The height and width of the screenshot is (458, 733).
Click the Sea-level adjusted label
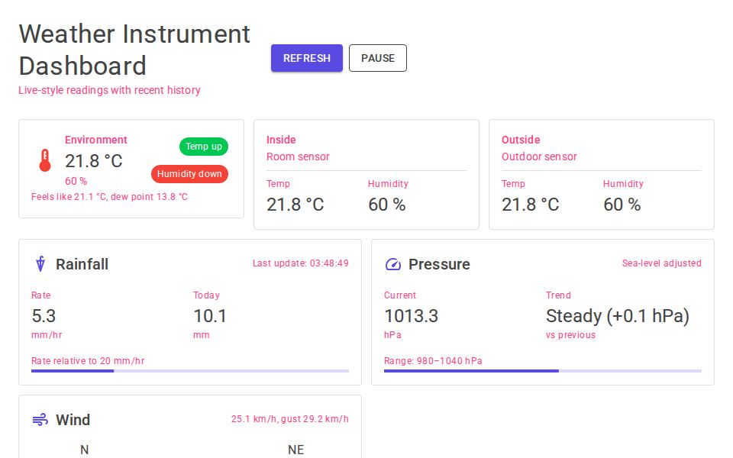(x=661, y=263)
